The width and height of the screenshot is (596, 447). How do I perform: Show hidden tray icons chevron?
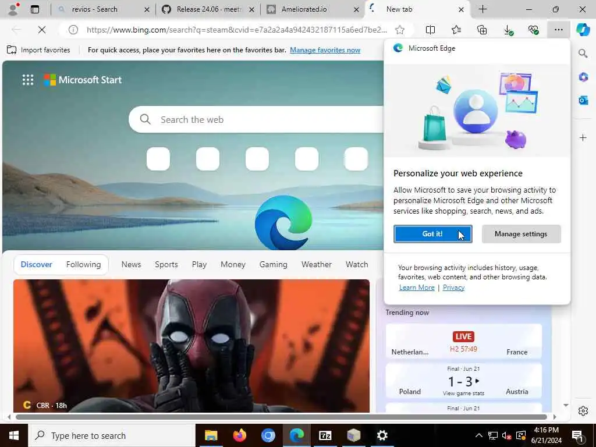479,435
